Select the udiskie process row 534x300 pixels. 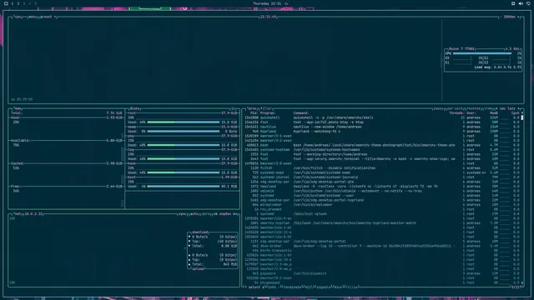pos(382,191)
